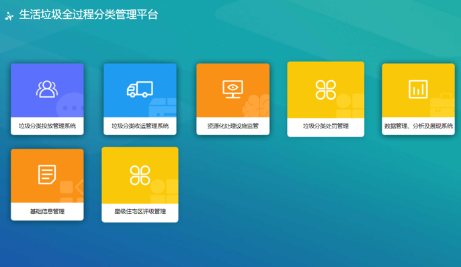Click brain graphic on orange monitoring tile

click(256, 106)
